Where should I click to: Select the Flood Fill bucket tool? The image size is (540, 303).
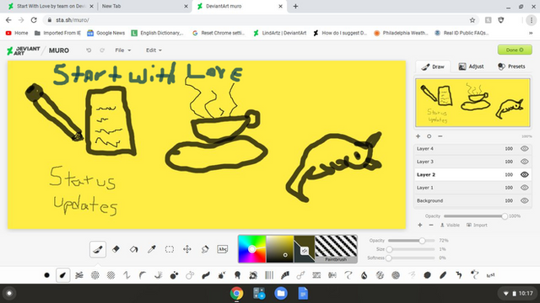coord(133,249)
